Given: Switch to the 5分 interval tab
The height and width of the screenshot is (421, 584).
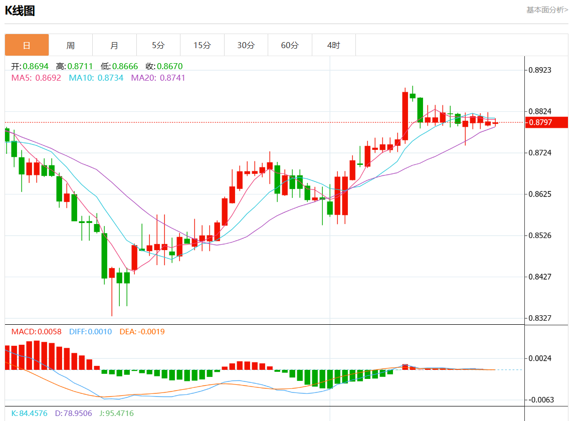Looking at the screenshot, I should point(158,45).
